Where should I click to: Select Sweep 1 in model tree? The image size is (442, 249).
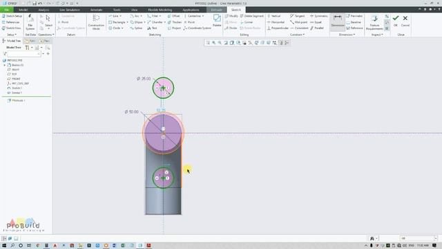pyautogui.click(x=15, y=93)
